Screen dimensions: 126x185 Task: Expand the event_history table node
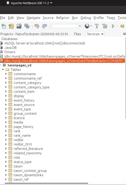(6, 100)
